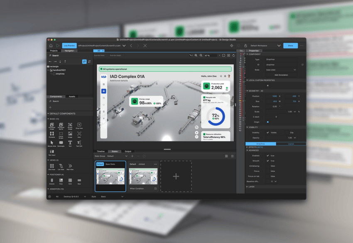Click the Live Preview button
Screen dimensions: 353x243
[x=69, y=46]
